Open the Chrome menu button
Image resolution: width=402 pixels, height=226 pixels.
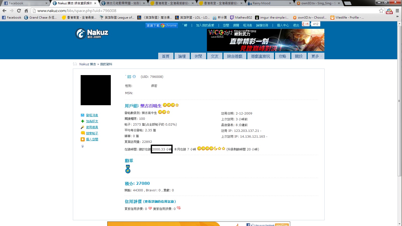[x=397, y=11]
